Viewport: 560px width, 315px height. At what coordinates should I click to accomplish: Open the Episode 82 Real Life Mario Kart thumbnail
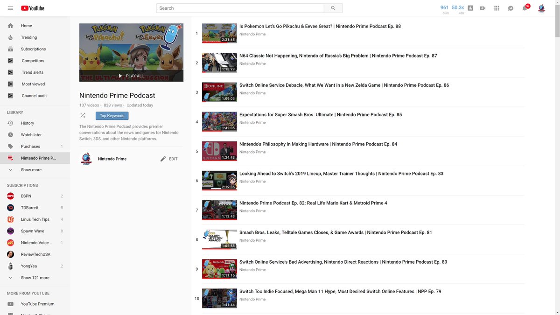point(219,210)
